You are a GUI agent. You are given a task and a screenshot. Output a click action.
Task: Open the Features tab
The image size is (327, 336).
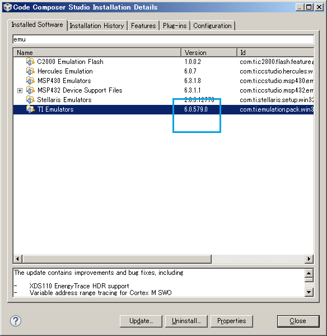[x=143, y=26]
